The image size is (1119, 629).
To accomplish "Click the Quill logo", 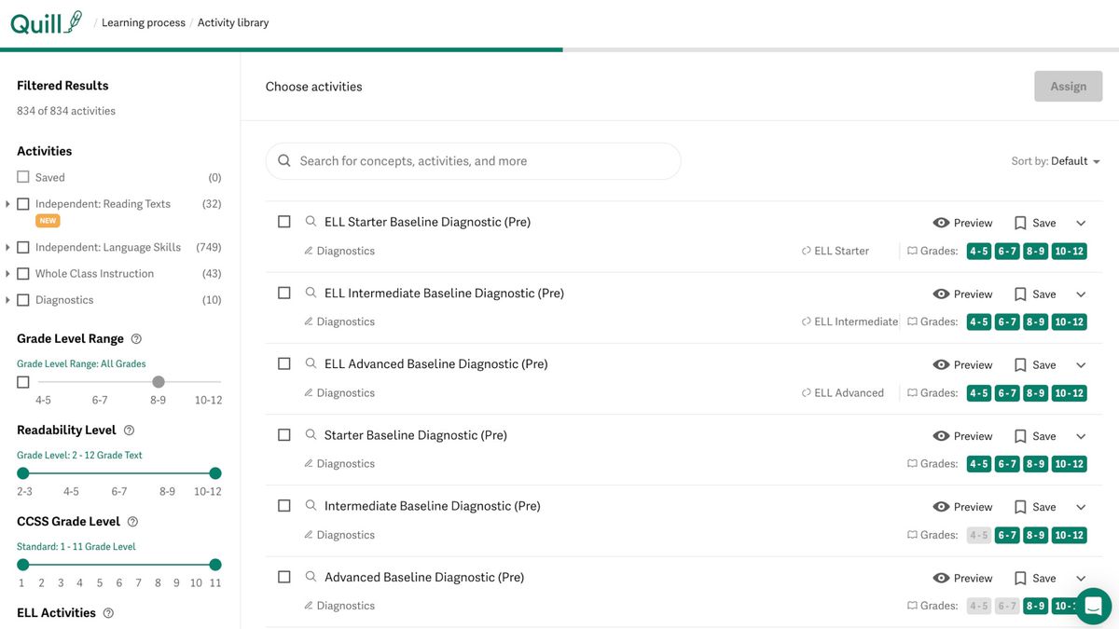I will pos(46,22).
